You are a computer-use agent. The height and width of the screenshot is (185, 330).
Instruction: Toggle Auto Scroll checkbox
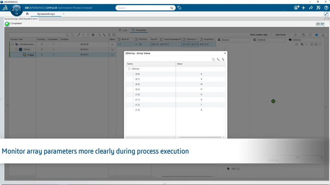(x=289, y=35)
